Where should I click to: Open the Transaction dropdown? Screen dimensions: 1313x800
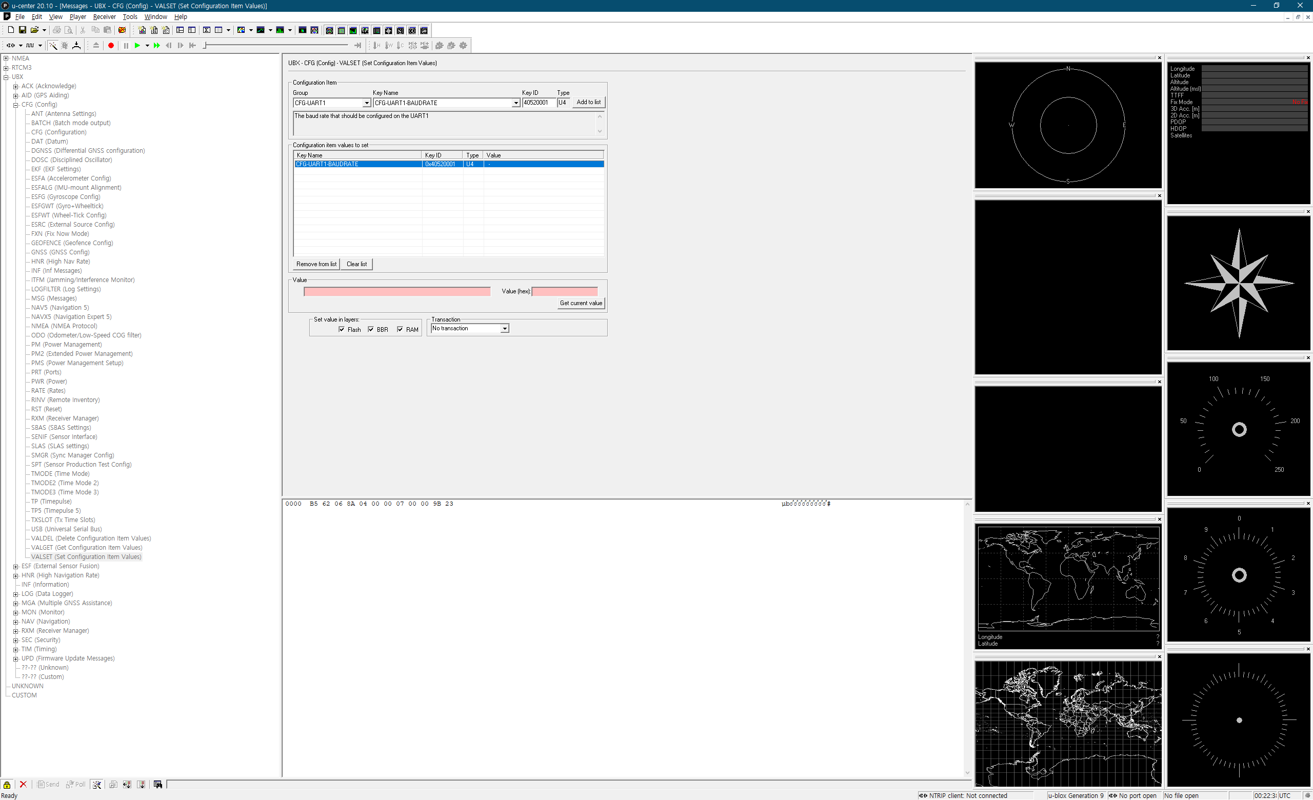click(x=504, y=329)
